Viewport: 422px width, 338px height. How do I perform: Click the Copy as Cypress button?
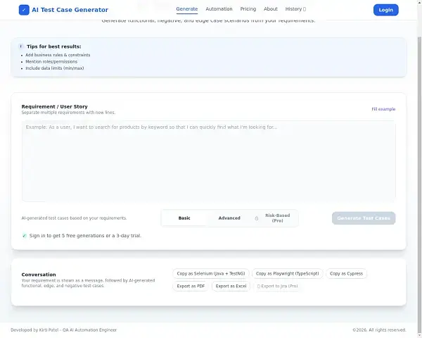tap(346, 273)
